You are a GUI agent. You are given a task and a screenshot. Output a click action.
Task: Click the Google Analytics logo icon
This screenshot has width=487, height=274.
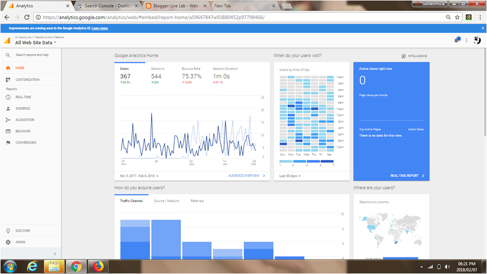(x=7, y=40)
